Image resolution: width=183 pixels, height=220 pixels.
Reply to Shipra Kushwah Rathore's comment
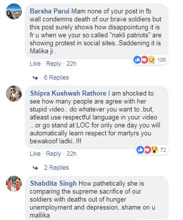54,154
